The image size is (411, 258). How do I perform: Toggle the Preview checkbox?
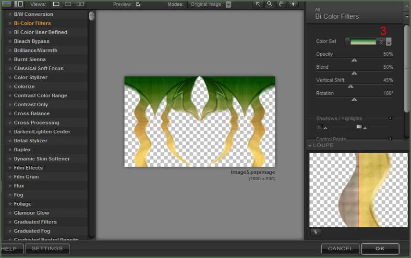click(x=138, y=4)
